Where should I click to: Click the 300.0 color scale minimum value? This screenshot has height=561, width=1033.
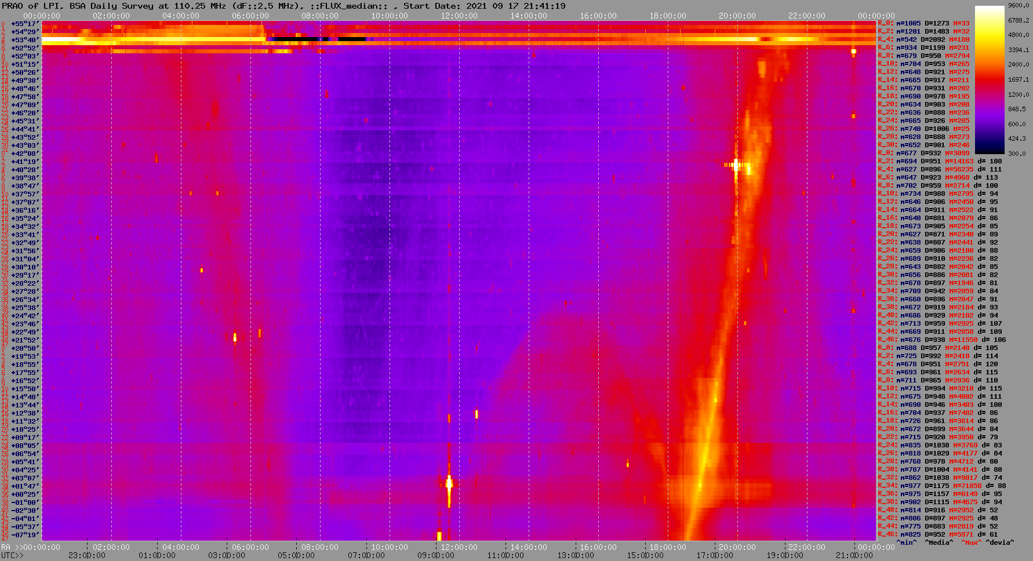coord(1017,154)
